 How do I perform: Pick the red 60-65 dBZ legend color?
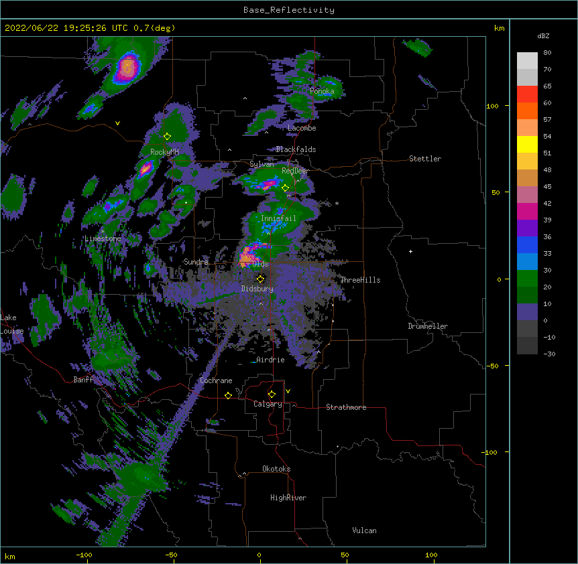click(527, 94)
